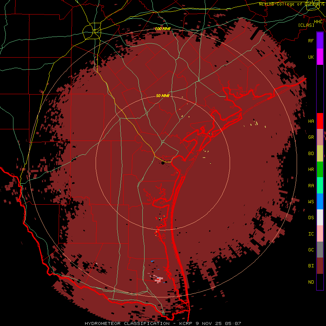The width and height of the screenshot is (326, 326).
Task: Click the IC pink legend swatch
Action: [320, 234]
